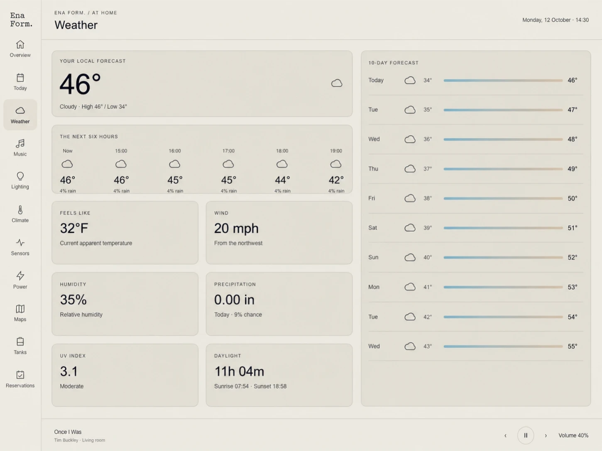Skip to the previous track
This screenshot has height=451, width=602.
(505, 436)
